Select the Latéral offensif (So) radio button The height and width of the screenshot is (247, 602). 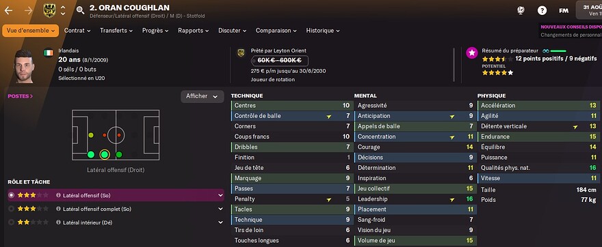pyautogui.click(x=11, y=195)
